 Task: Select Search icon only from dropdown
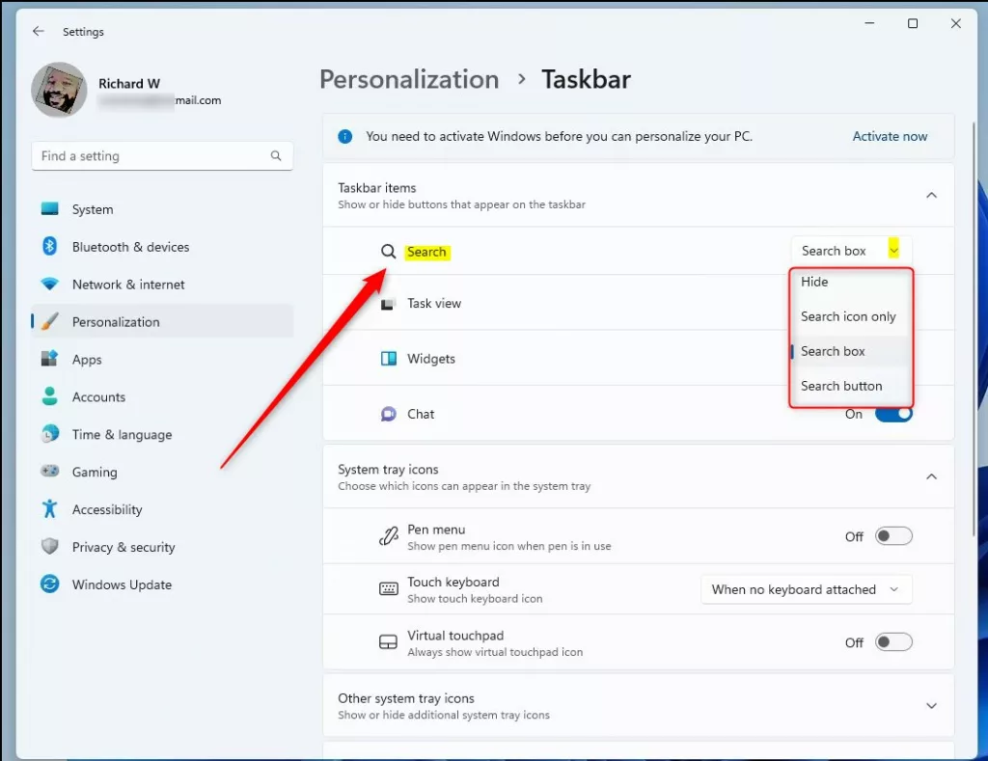[x=849, y=316]
